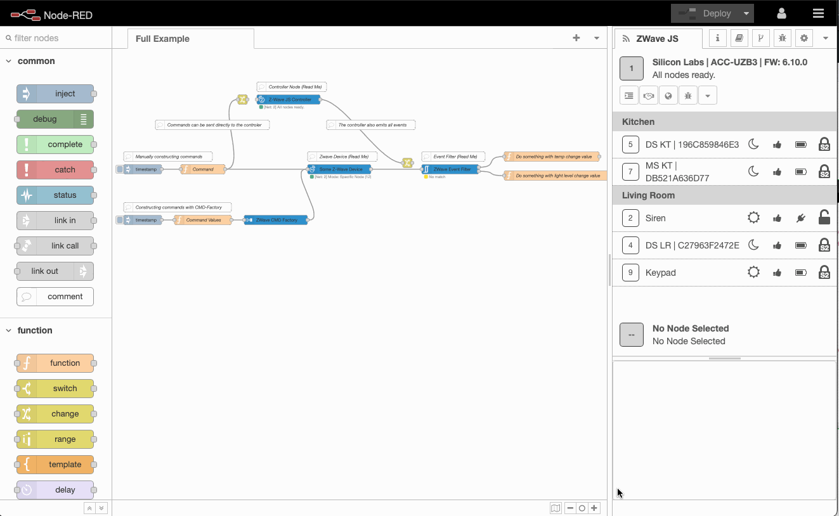This screenshot has width=839, height=516.
Task: Select the range palette node
Action: (x=55, y=439)
